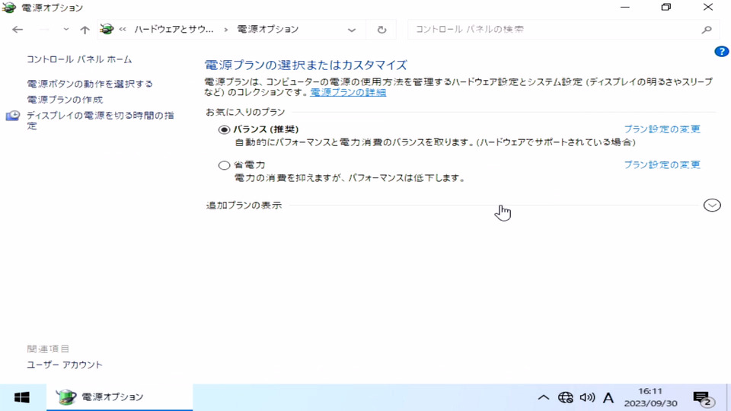
Task: Open ユーザー アカウント related link
Action: tap(64, 365)
